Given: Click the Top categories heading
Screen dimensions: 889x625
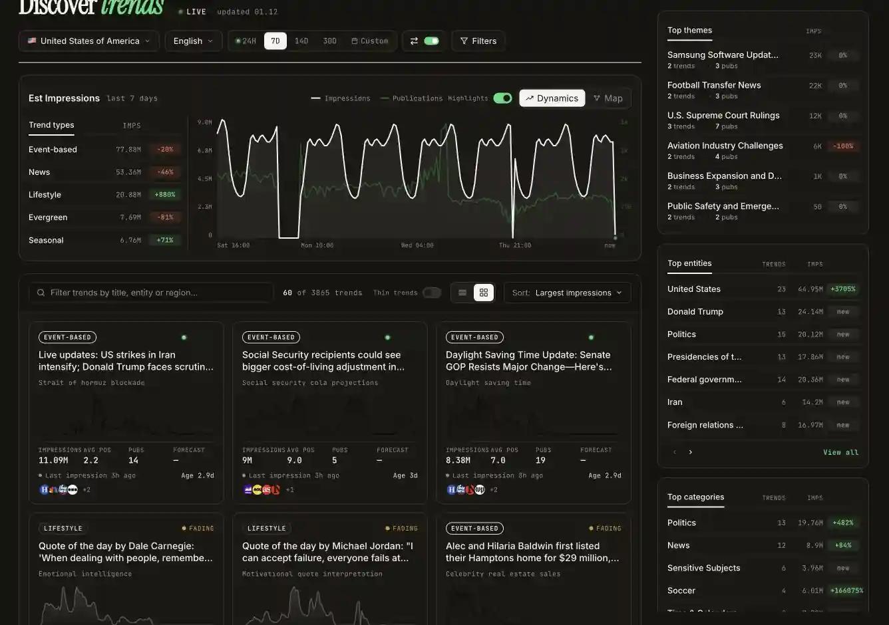Looking at the screenshot, I should [x=695, y=497].
